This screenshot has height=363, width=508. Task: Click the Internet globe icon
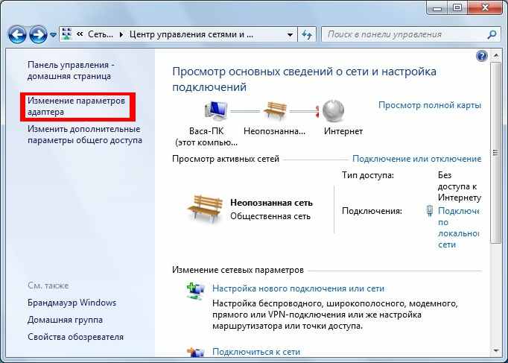(x=333, y=111)
